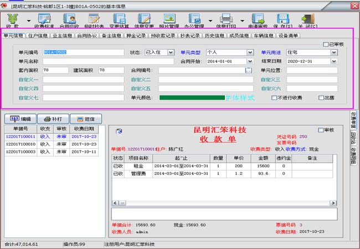The image size is (360, 249).
Task: Click the 管理费 cell in receipt table
Action: tap(138, 174)
